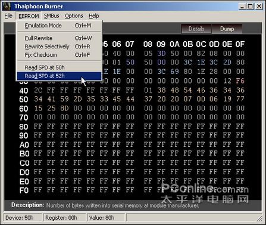Screen dimensions: 266x225
Task: Select byte 2C in row 40
Action: [38, 90]
